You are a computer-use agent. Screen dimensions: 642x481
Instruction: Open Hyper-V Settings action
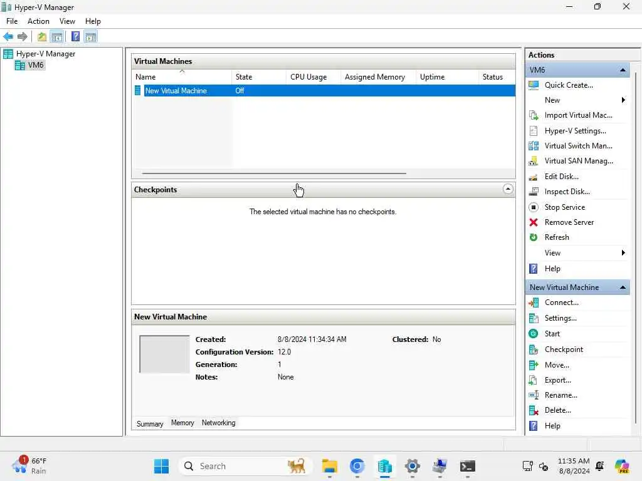click(576, 131)
